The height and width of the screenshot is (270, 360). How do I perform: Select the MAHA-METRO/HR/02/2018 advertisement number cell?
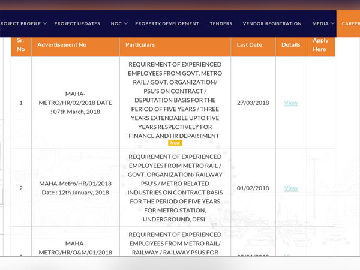click(x=76, y=103)
